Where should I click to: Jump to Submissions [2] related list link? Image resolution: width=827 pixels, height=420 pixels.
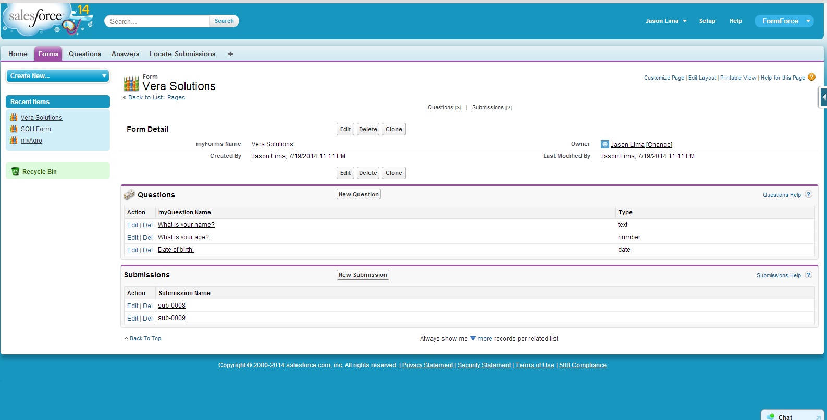[492, 107]
